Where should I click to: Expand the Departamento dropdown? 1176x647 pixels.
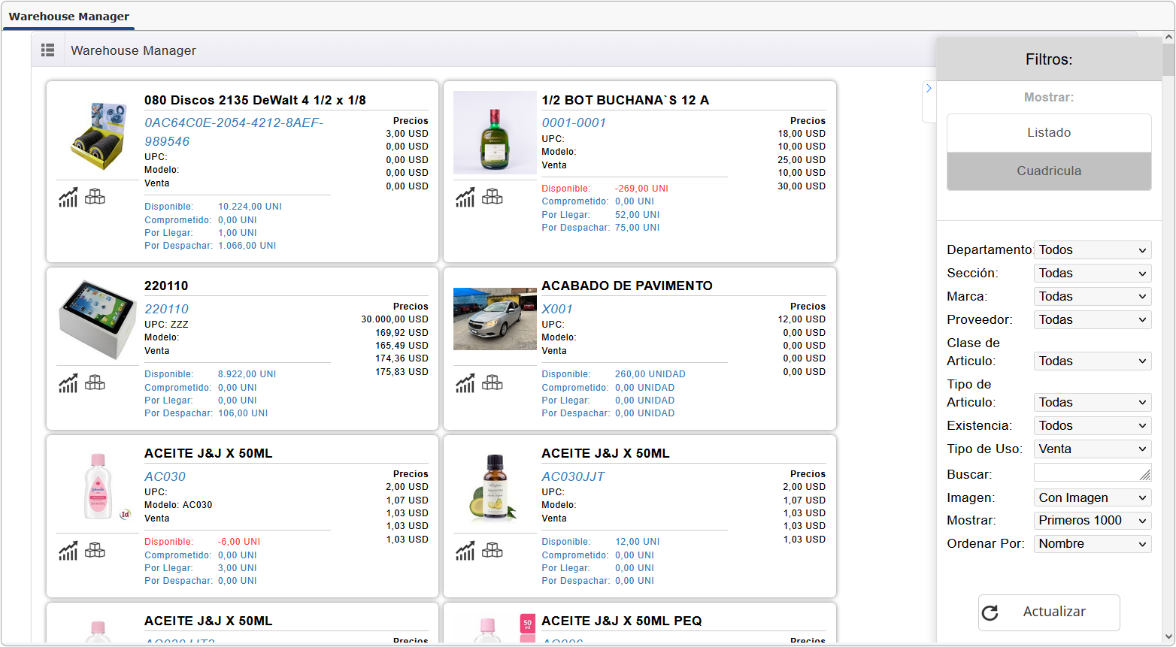1093,250
